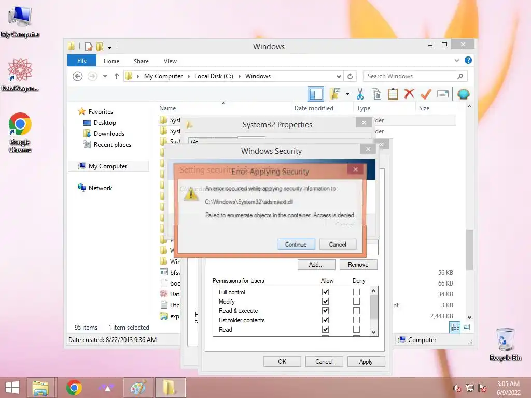The height and width of the screenshot is (398, 531).
Task: Uncheck Allow for List folder contents
Action: pos(326,320)
